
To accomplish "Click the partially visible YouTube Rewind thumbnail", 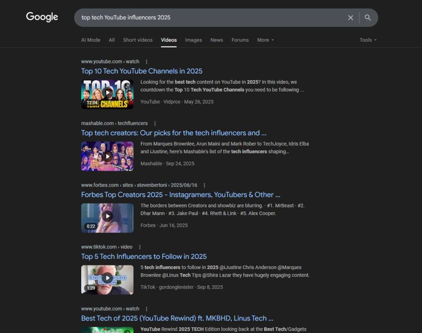I will (108, 330).
